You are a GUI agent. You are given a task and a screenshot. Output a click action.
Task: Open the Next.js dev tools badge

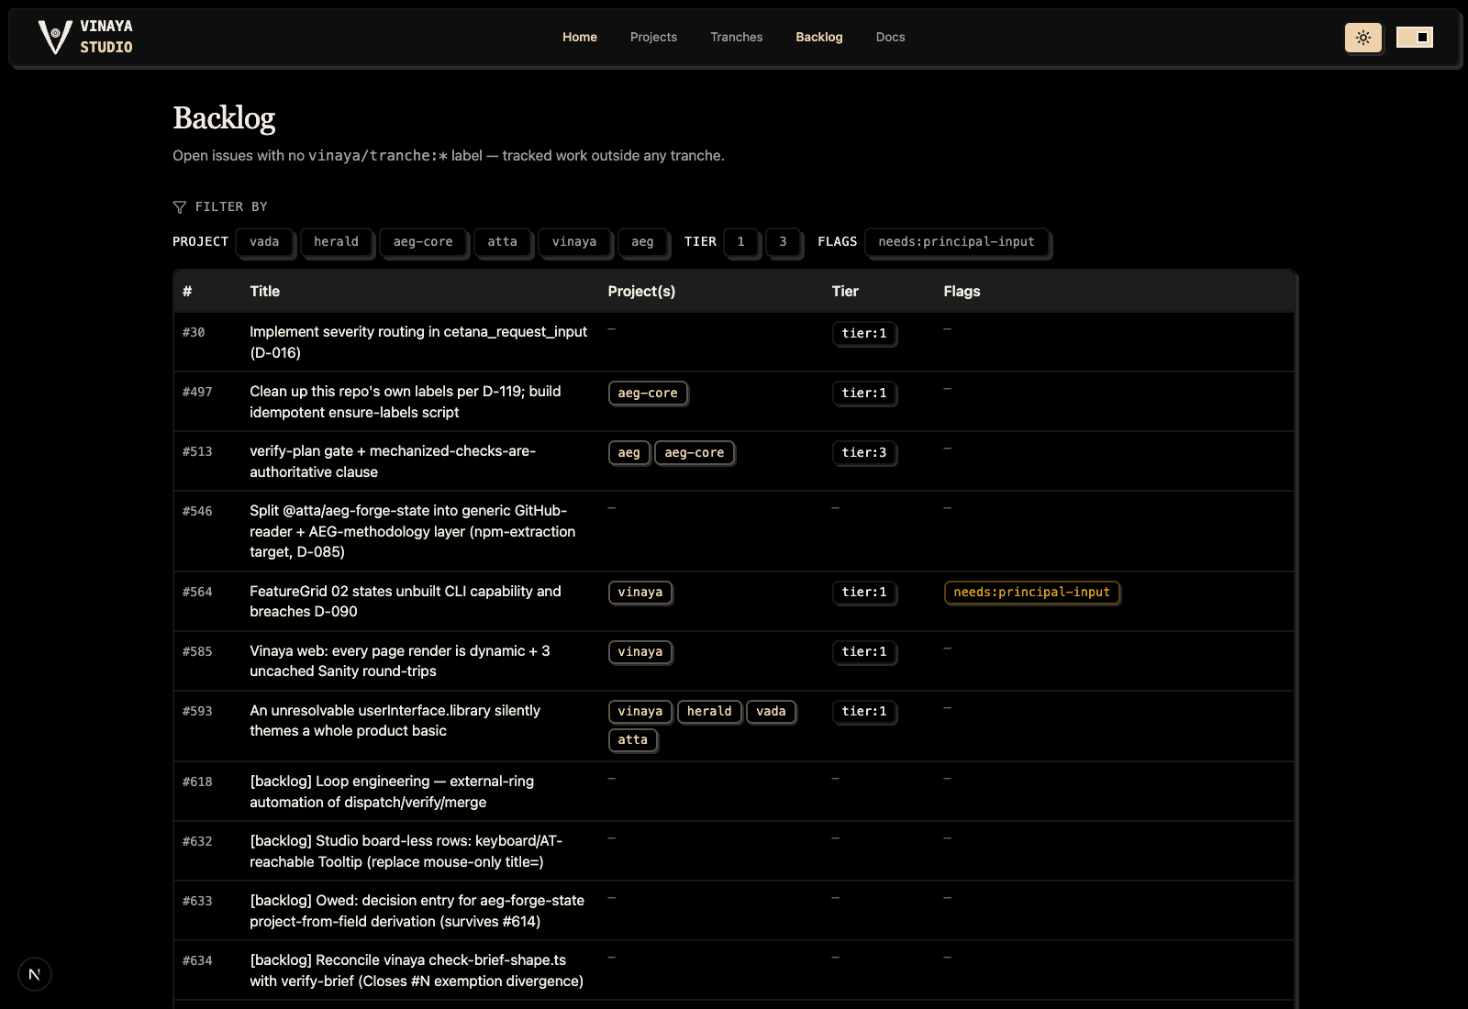(x=35, y=974)
